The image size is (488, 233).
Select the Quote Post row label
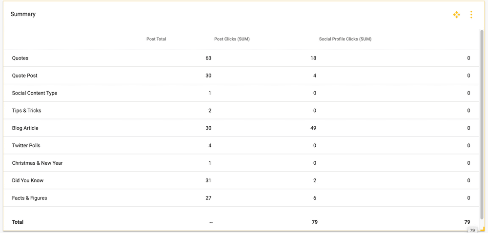(24, 76)
